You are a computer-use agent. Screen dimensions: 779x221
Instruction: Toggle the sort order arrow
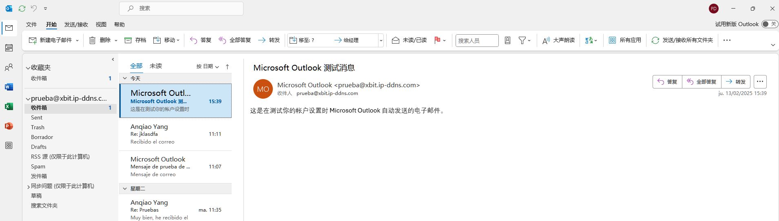[227, 66]
